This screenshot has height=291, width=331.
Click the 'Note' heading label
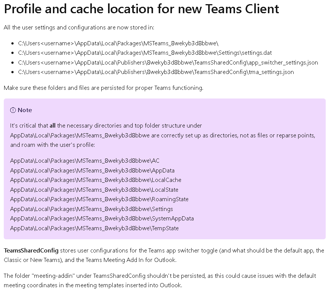click(x=25, y=110)
